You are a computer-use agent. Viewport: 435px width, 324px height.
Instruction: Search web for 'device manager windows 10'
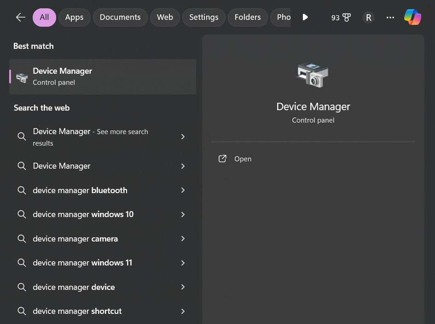point(83,214)
